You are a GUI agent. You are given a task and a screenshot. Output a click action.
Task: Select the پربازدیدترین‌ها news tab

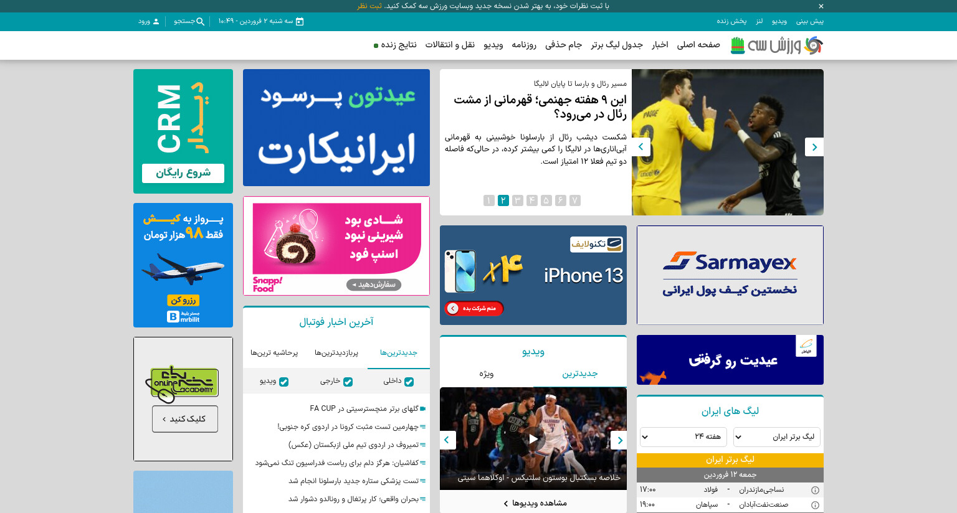(x=336, y=353)
